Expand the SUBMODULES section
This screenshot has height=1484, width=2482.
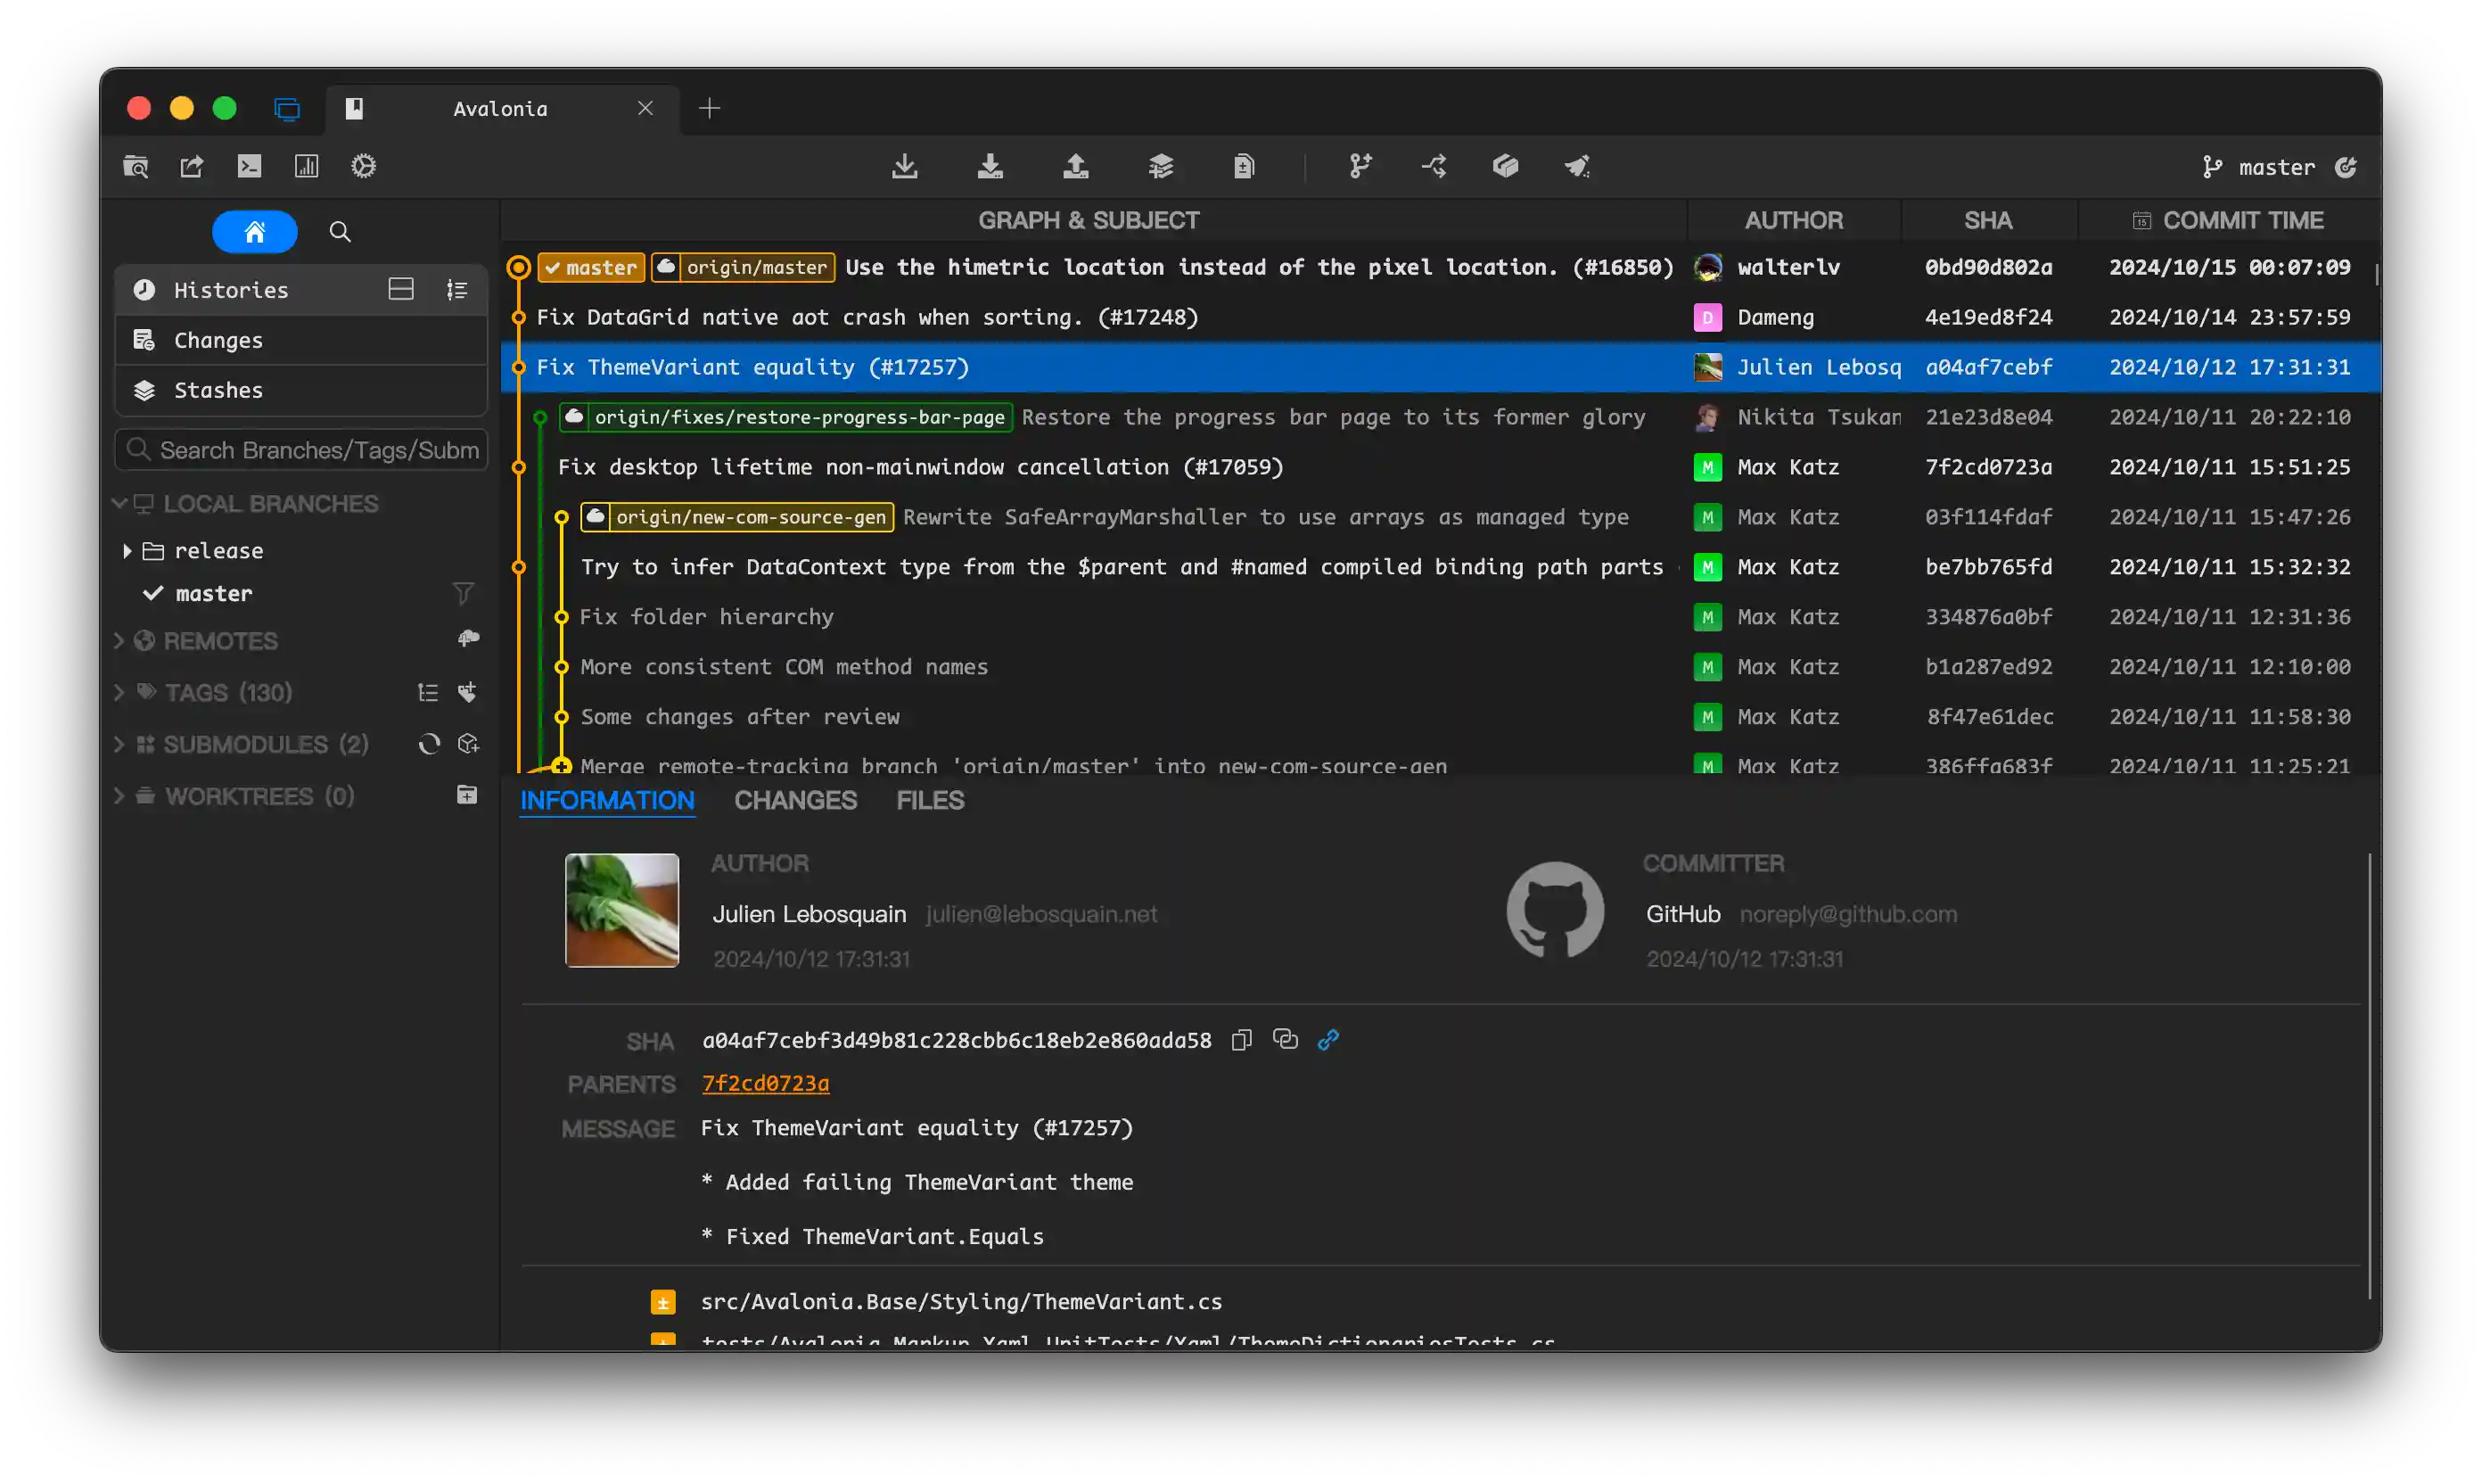click(x=119, y=744)
